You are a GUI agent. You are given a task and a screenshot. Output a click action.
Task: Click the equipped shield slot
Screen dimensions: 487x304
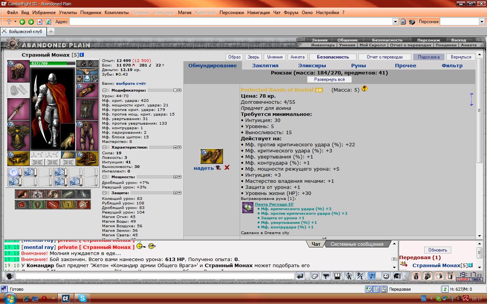pyautogui.click(x=87, y=109)
